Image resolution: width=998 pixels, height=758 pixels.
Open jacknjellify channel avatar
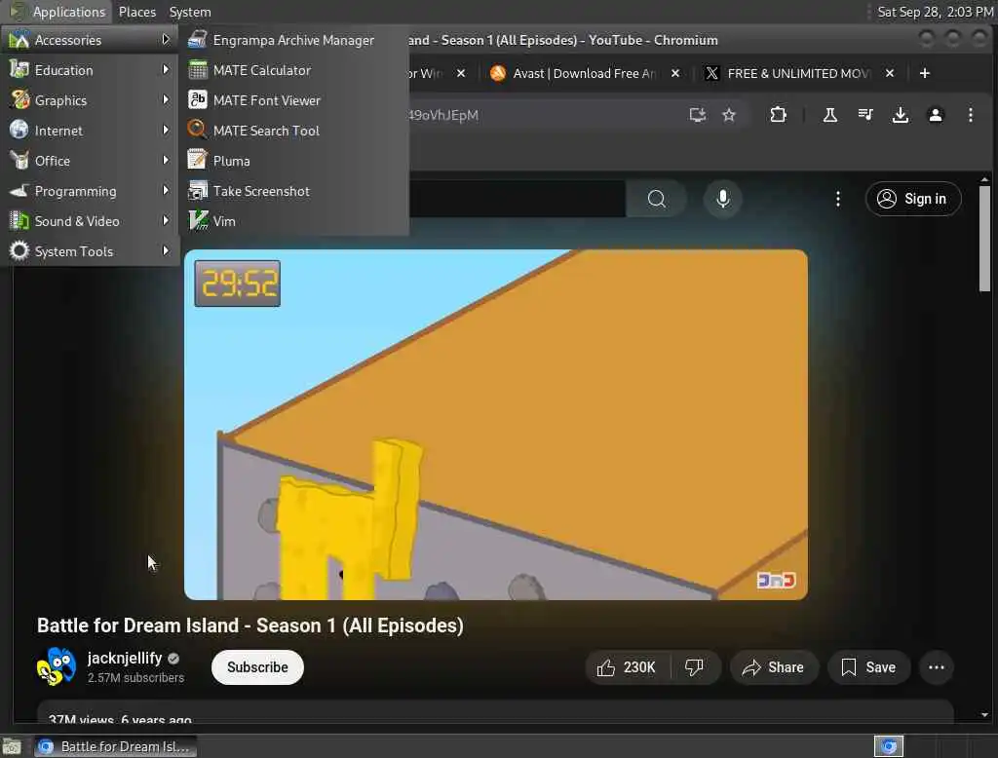point(56,667)
